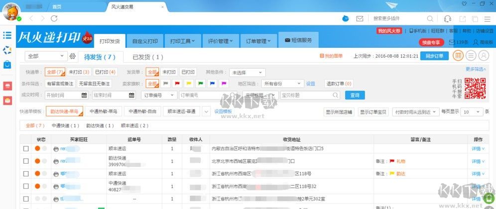Open the 全部 shop dropdown
Screen dimensions: 496x209
46,56
